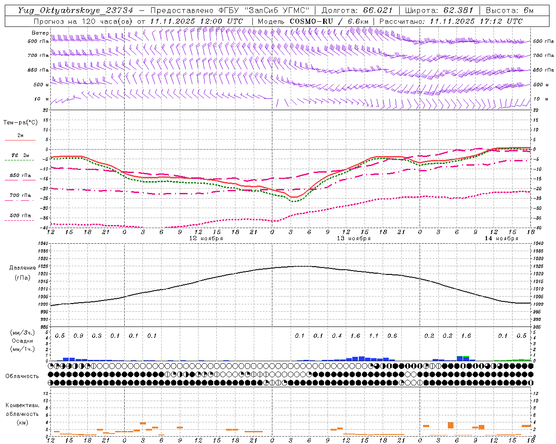This screenshot has height=444, width=556.
Task: Click the Тем-ра(°C) axis title
Action: (x=20, y=123)
